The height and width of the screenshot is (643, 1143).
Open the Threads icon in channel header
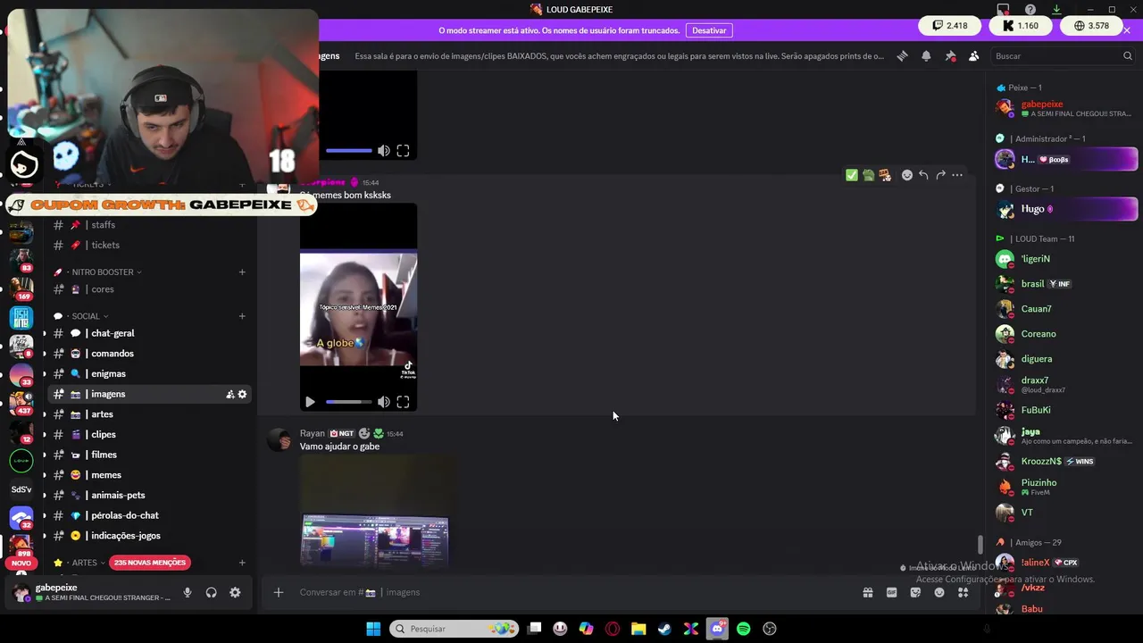pos(902,55)
